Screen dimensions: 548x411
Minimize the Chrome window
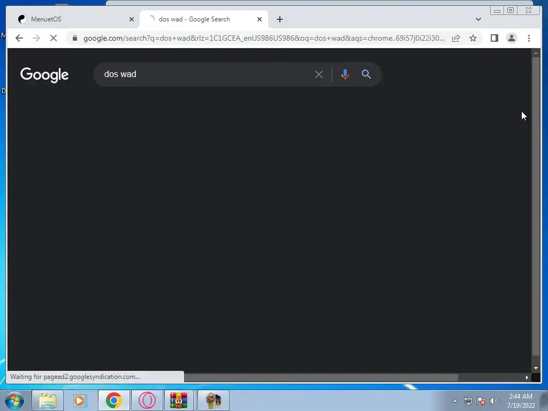pos(497,11)
